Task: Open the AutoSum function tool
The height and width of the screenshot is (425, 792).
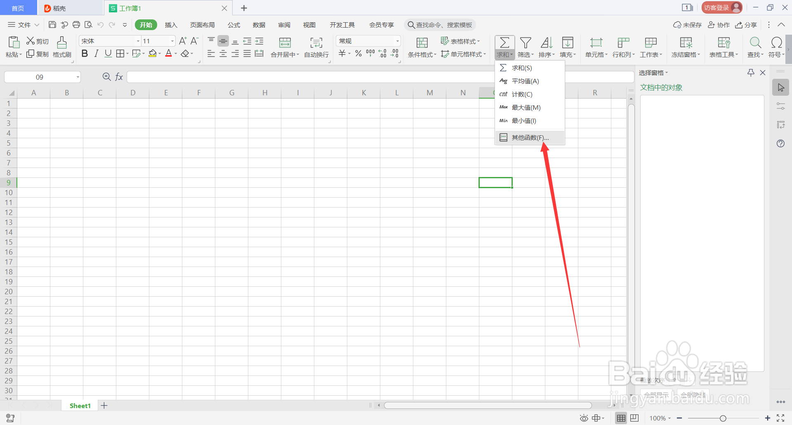Action: point(504,43)
